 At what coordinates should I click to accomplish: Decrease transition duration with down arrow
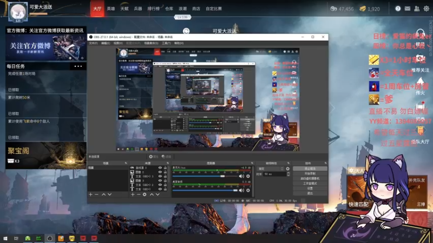tap(288, 175)
